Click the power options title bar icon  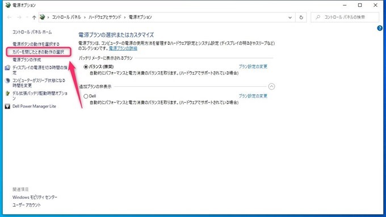point(8,5)
